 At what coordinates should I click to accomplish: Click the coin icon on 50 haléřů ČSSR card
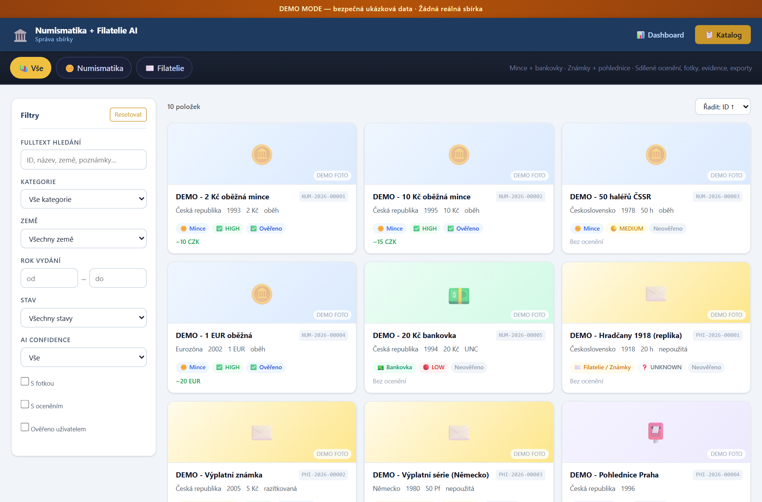[x=656, y=155]
